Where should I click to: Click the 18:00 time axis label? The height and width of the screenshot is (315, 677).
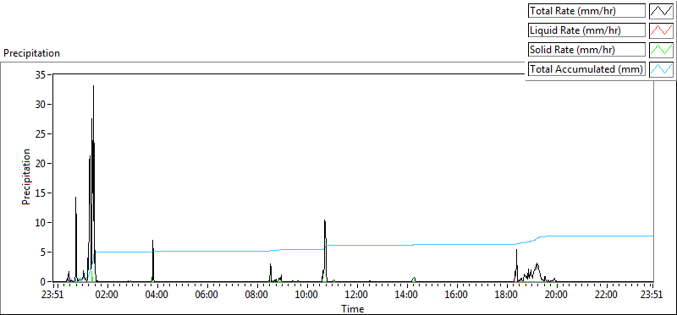pos(506,296)
